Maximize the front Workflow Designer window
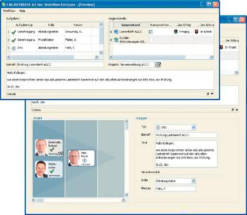This screenshot has height=215, width=247. tap(209, 4)
